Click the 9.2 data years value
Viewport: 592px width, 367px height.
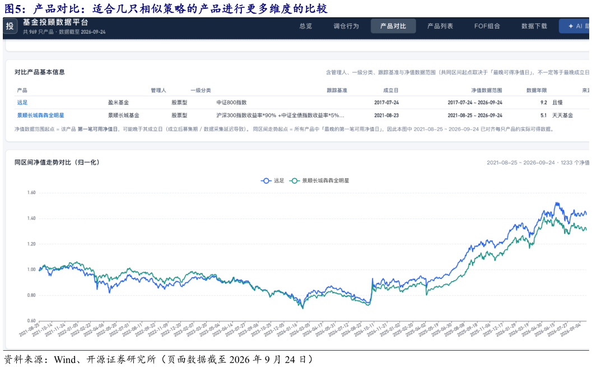tap(544, 103)
